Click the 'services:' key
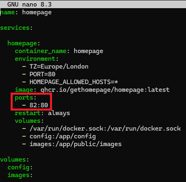 [16, 28]
